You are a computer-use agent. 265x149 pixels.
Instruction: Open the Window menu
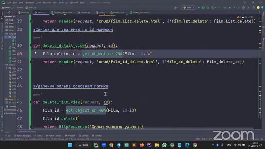tap(74, 3)
